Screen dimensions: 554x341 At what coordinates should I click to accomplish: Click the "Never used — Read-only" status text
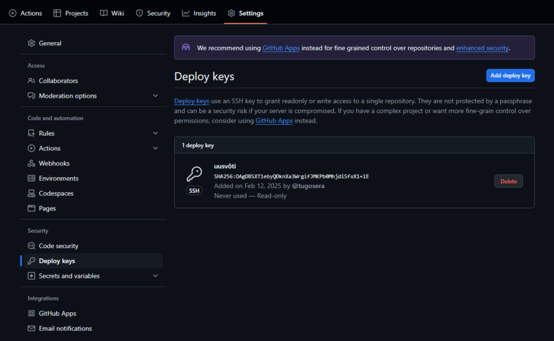click(x=250, y=196)
